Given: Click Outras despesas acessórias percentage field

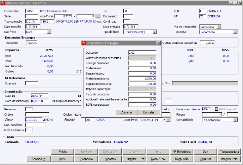Looking at the screenshot, I should point(207,43).
